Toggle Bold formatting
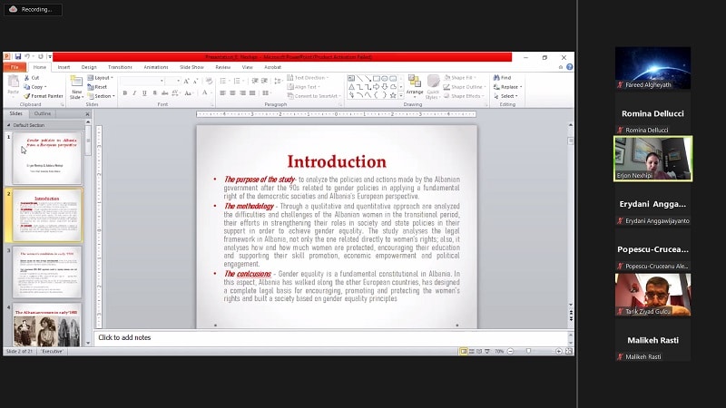The image size is (726, 408). click(124, 92)
